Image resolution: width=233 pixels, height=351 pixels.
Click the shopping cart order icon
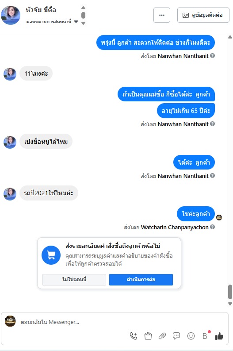pos(51,255)
